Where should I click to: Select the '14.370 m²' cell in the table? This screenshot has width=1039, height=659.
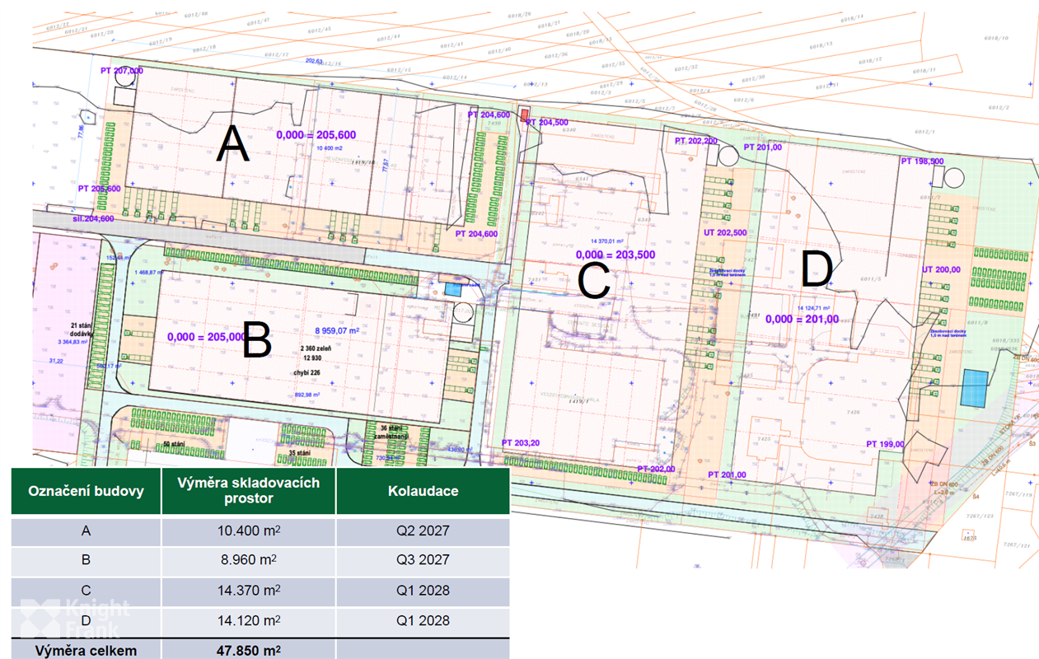248,591
